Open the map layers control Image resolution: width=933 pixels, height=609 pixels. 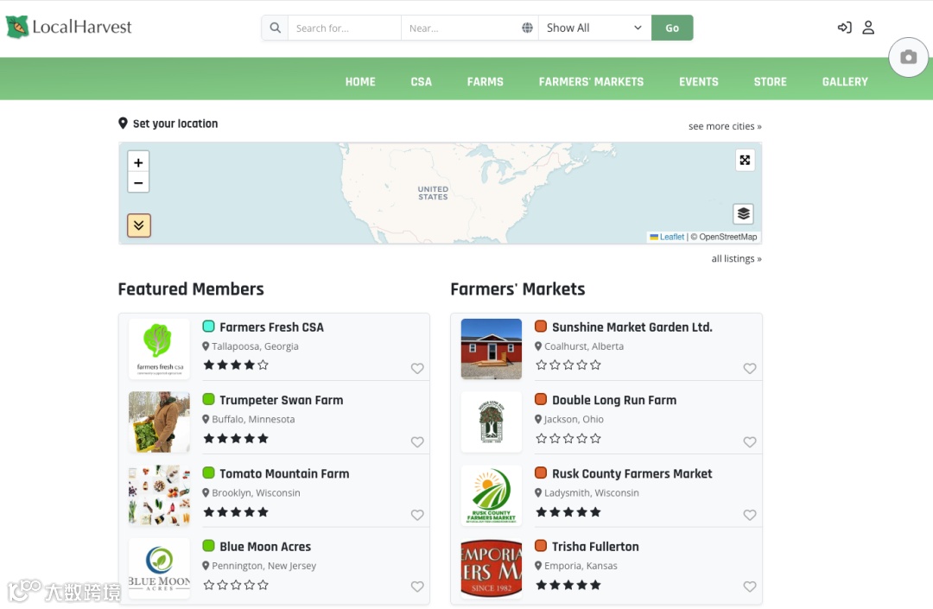click(x=743, y=213)
